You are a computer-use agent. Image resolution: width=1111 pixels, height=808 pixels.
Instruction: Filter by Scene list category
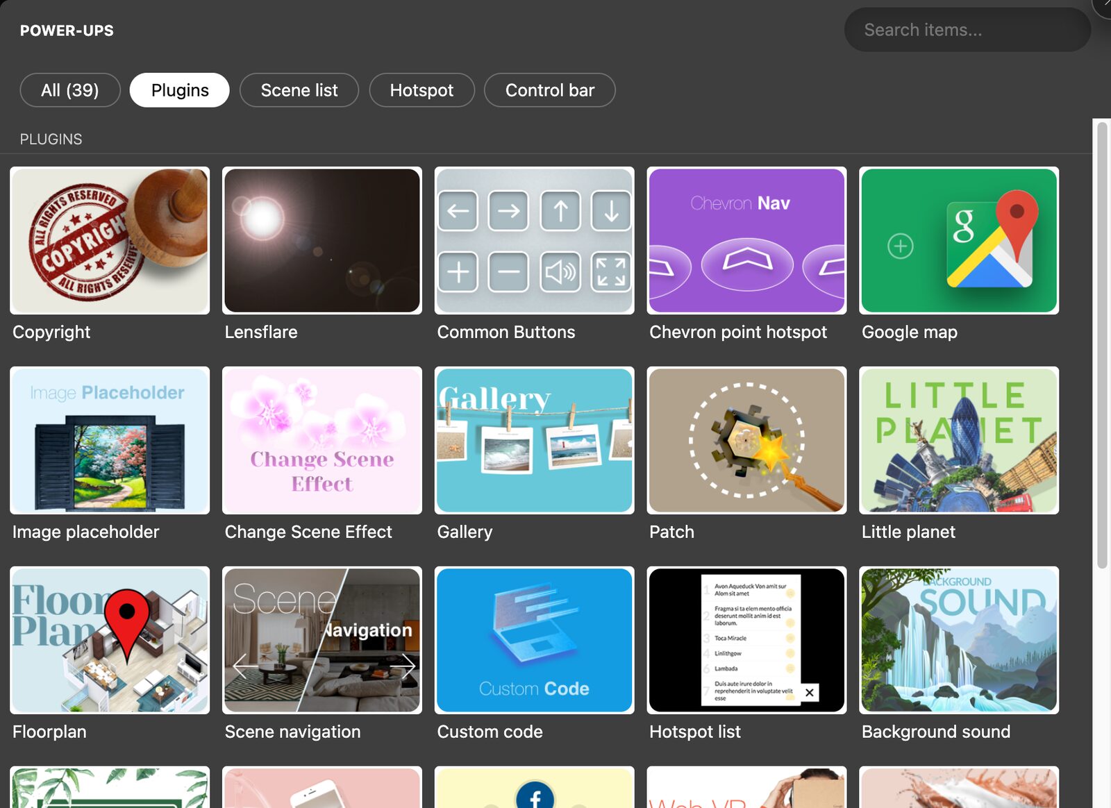click(x=299, y=90)
